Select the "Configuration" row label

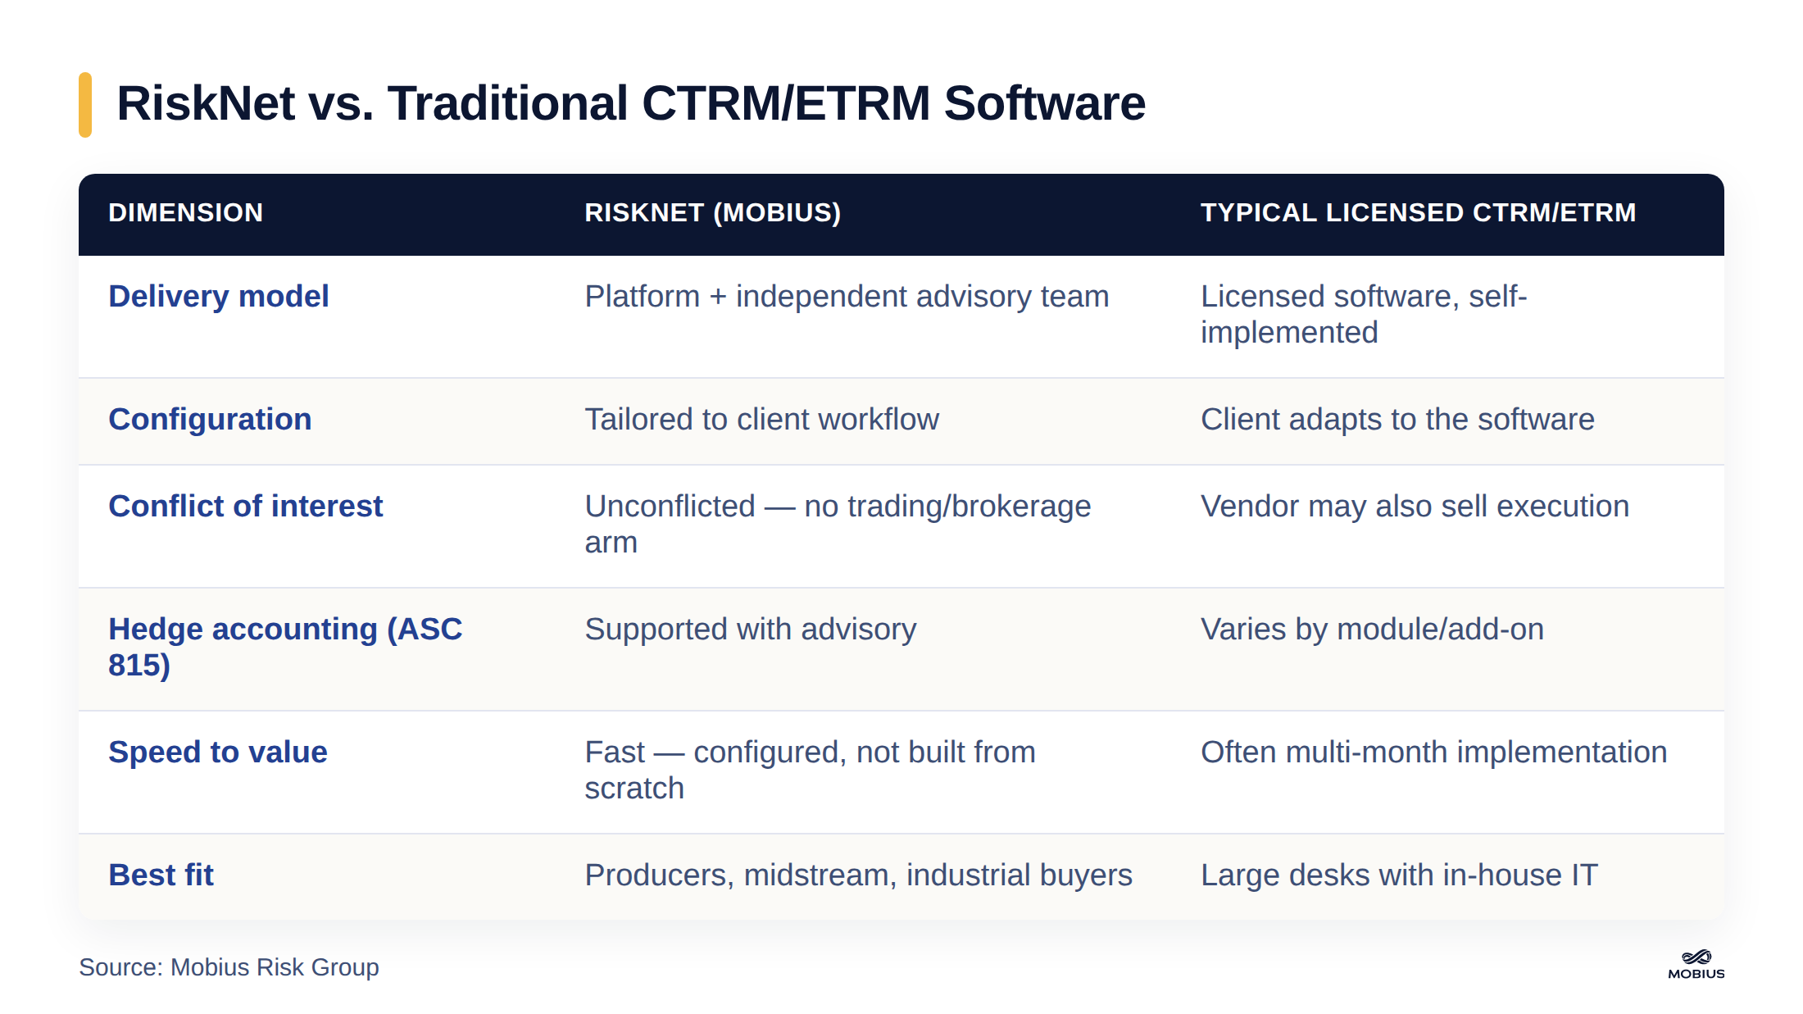pos(210,419)
